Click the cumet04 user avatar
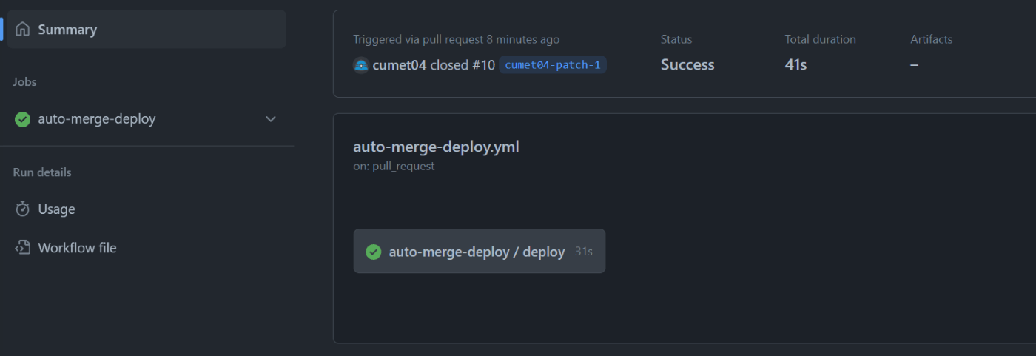1036x356 pixels. pos(361,65)
